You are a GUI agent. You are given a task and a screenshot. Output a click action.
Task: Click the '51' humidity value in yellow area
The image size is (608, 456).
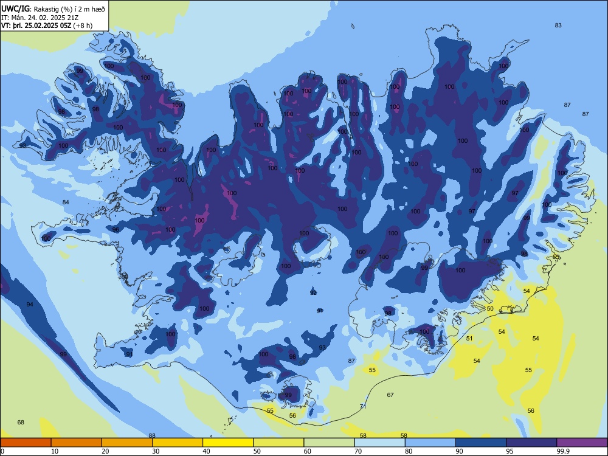coord(469,338)
